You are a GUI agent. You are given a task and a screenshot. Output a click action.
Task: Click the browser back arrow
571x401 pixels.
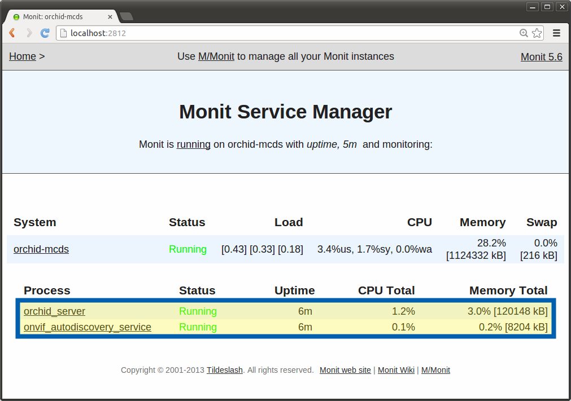12,33
